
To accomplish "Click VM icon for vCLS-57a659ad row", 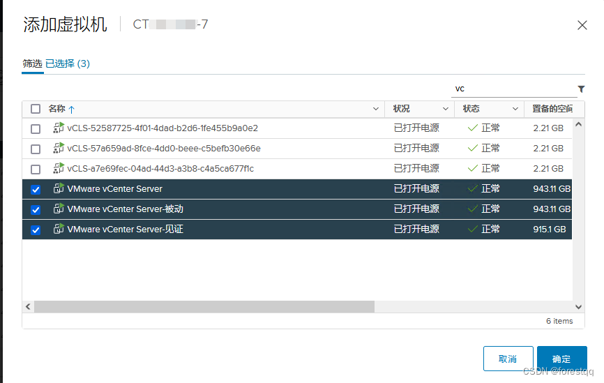I will point(59,148).
